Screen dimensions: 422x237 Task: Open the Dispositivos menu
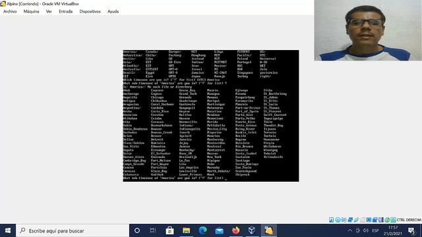[90, 11]
